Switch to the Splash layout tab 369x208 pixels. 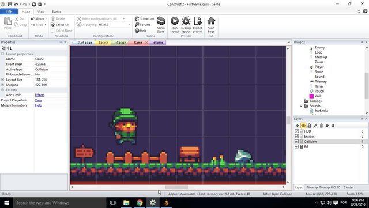[x=104, y=43]
